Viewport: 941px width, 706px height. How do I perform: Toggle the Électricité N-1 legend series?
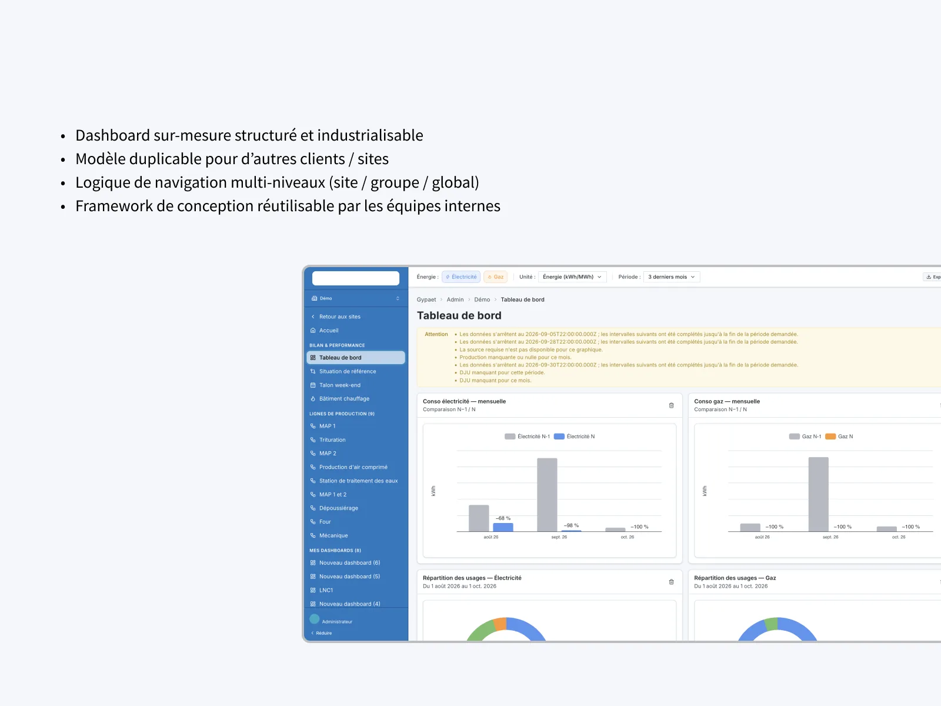528,437
